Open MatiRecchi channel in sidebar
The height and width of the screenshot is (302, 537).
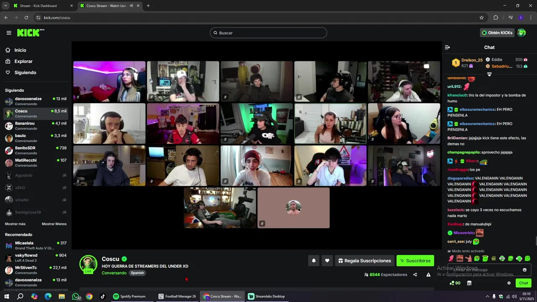click(36, 163)
